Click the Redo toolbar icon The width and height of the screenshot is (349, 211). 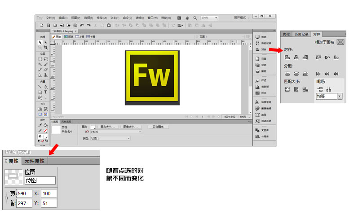tap(88, 26)
